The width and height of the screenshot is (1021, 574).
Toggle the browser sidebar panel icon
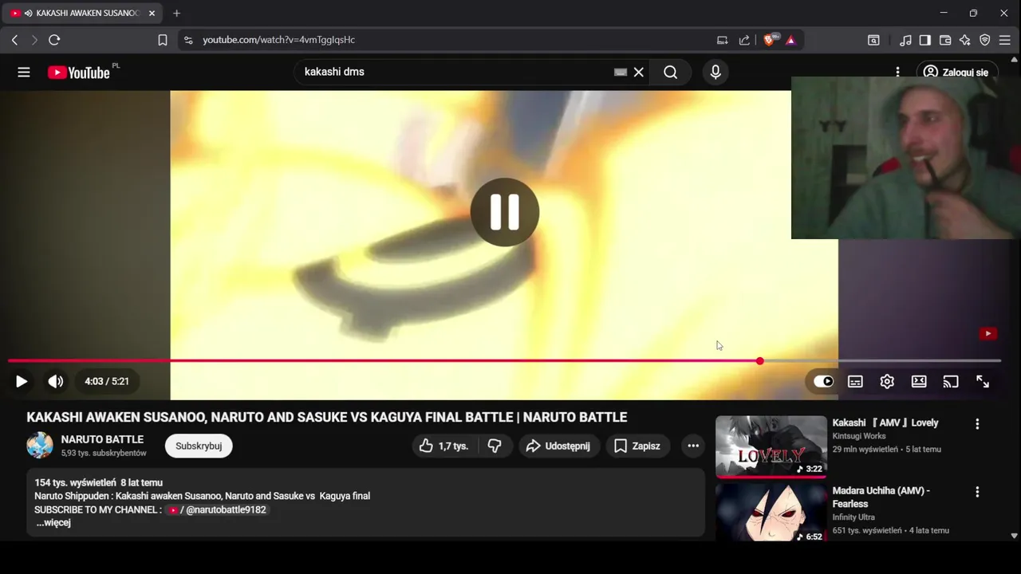(925, 40)
